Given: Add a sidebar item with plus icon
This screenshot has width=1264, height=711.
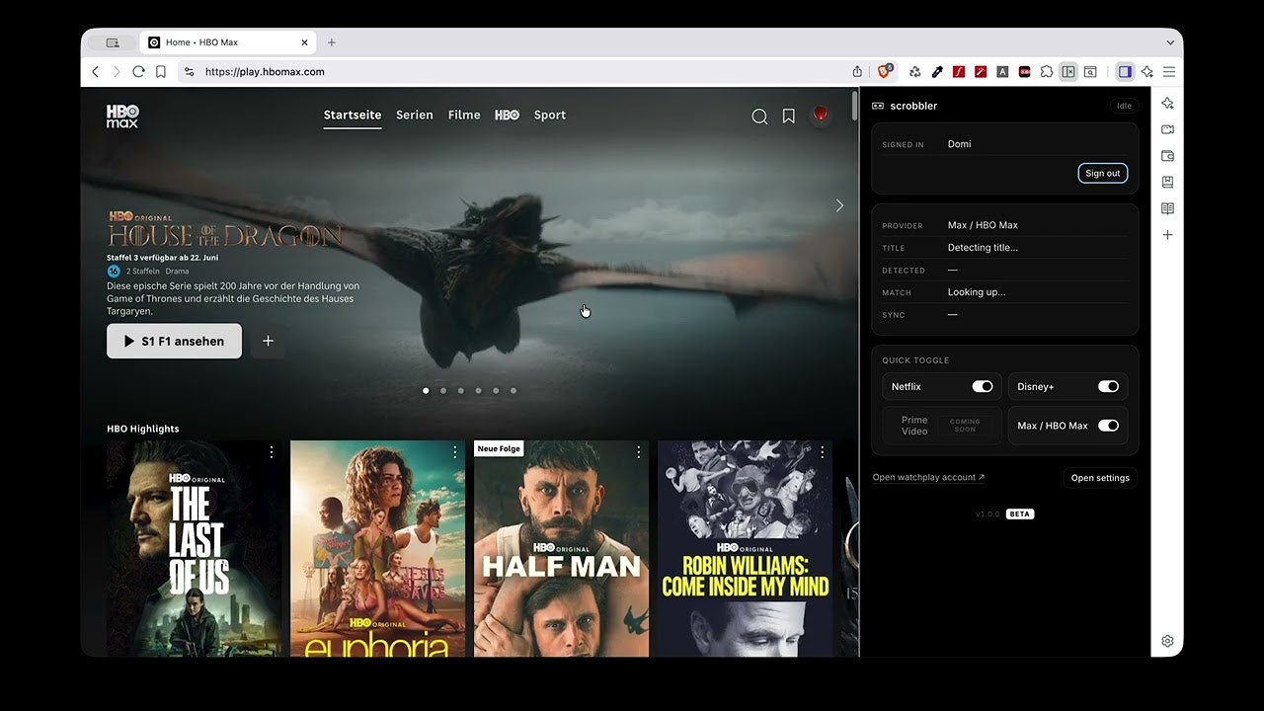Looking at the screenshot, I should (x=1167, y=235).
